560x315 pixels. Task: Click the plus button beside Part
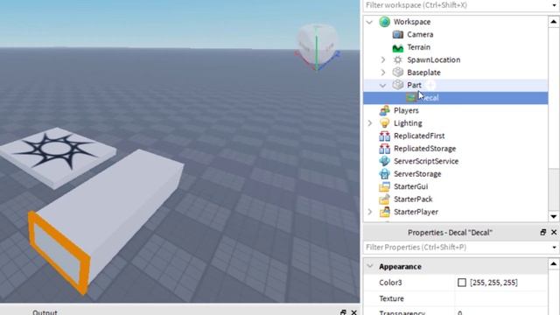[430, 85]
